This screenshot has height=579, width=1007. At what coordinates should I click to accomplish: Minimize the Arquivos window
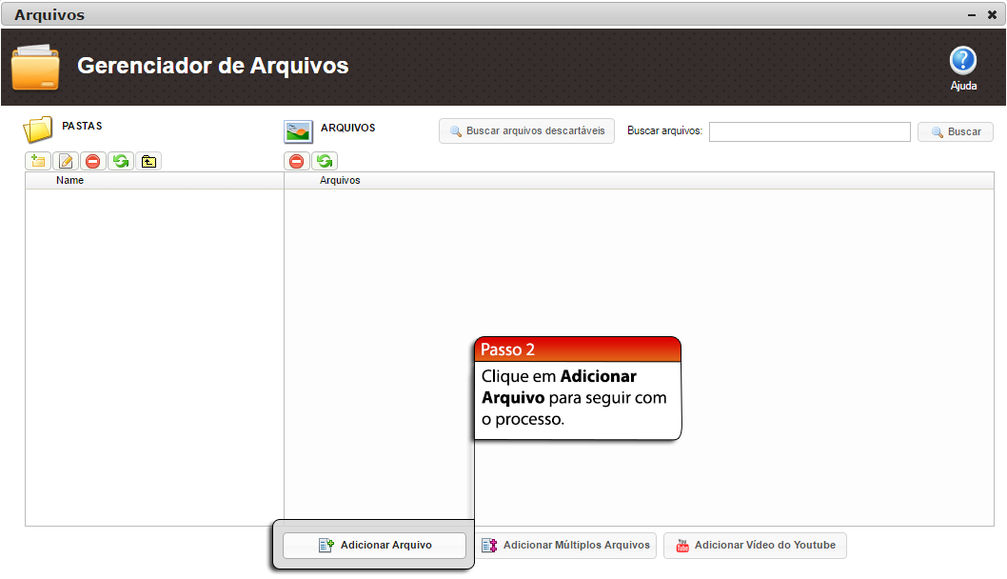[972, 15]
